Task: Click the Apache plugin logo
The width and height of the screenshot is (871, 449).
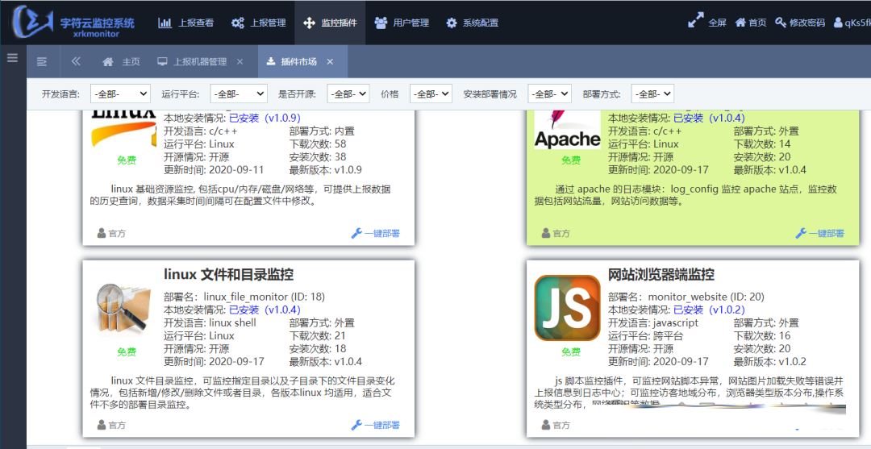Action: (567, 129)
